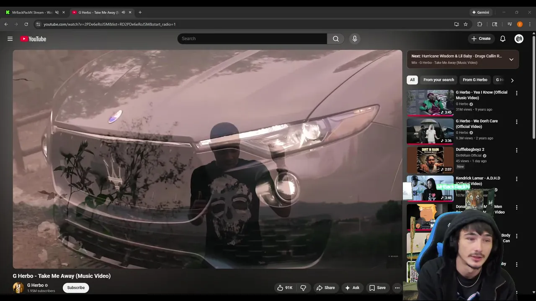The height and width of the screenshot is (301, 536).
Task: Select From your search chip
Action: 438,80
